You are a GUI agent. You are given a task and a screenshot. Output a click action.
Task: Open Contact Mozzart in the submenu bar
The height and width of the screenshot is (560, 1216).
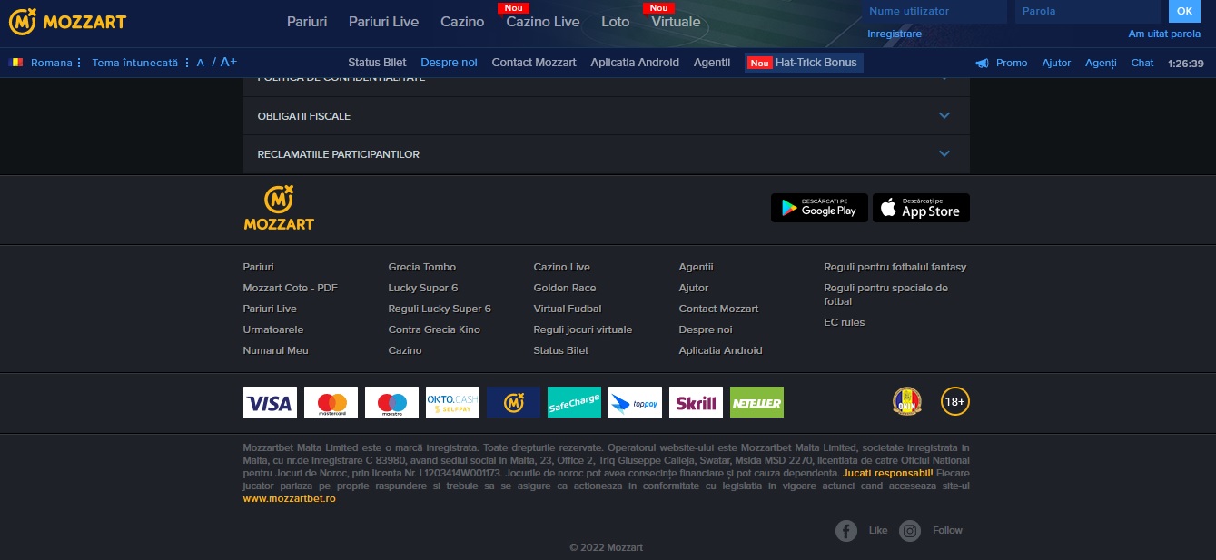tap(534, 63)
